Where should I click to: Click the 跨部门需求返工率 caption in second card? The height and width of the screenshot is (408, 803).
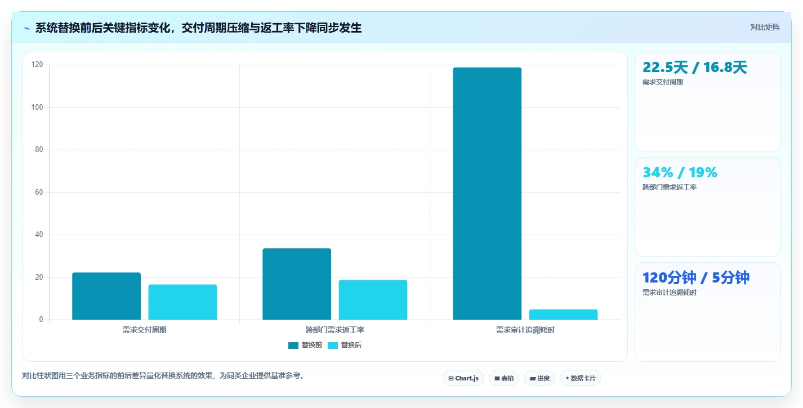point(670,187)
